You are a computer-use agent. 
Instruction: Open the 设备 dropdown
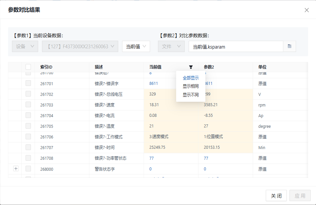[x=25, y=46]
